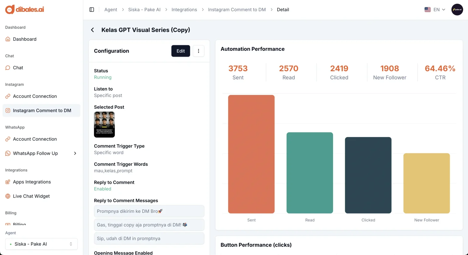Image resolution: width=468 pixels, height=255 pixels.
Task: Select the Instagram Comment to DM camera icon
Action: [x=8, y=110]
